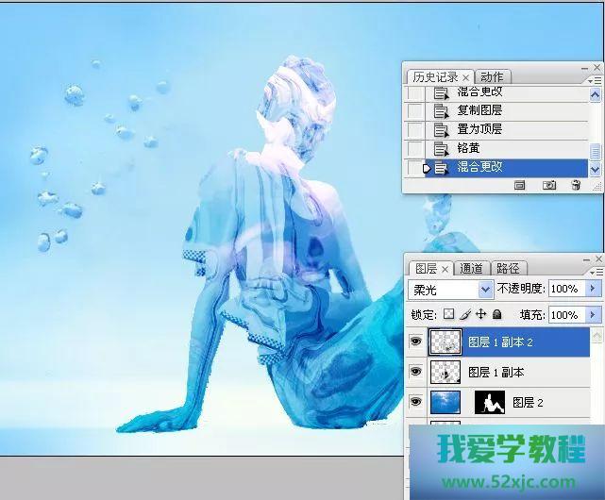This screenshot has width=605, height=500.
Task: Select the 复制图层 history state
Action: click(479, 110)
